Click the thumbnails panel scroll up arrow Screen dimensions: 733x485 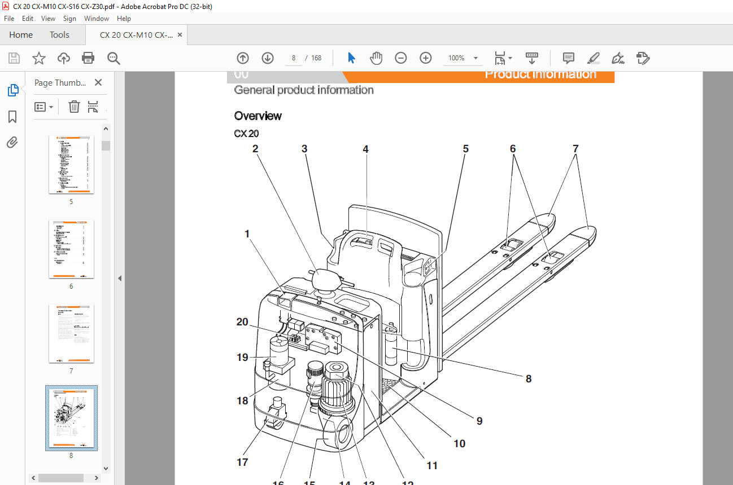(x=106, y=129)
